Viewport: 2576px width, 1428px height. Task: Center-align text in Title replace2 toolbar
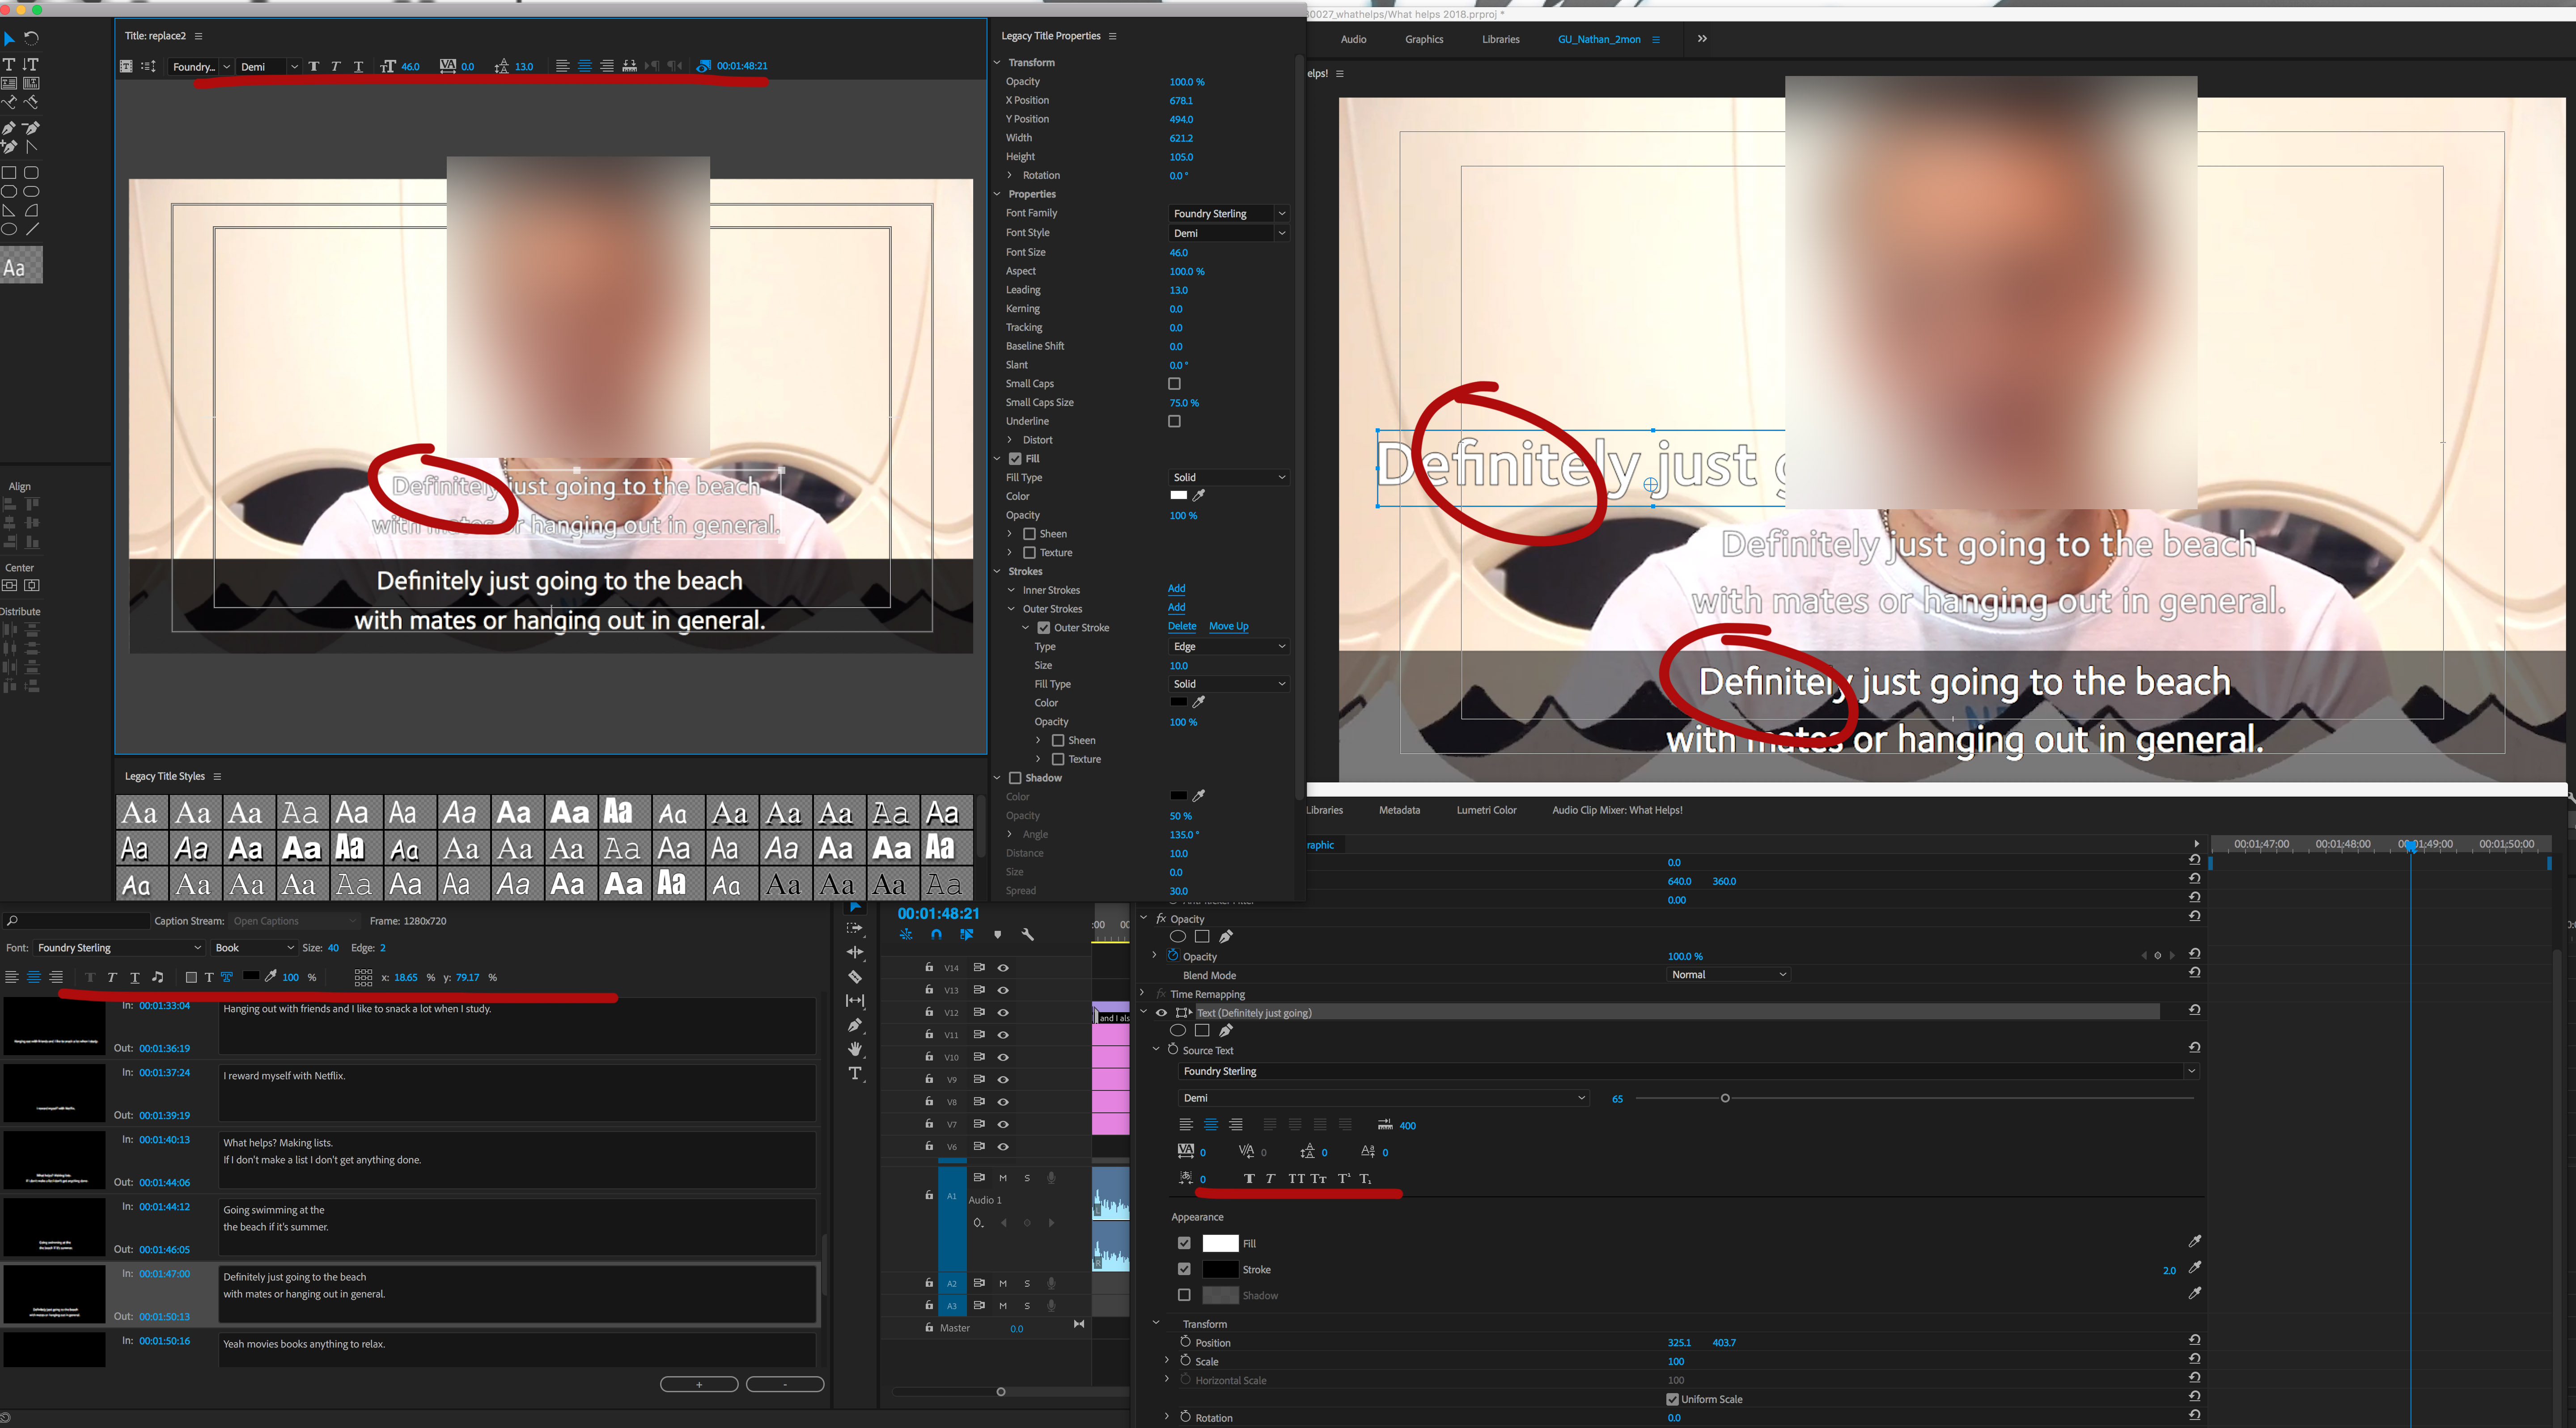tap(585, 66)
